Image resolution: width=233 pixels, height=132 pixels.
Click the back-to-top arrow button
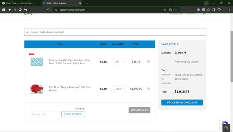tap(226, 128)
